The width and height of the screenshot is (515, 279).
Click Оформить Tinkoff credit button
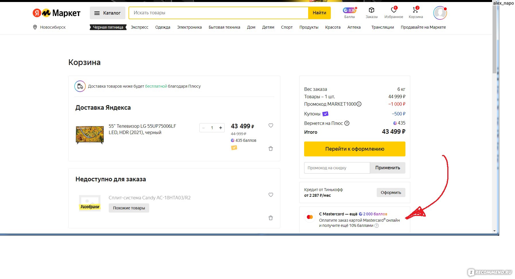coord(391,192)
